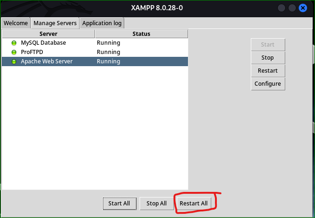
Task: Select the MySQL Database row
Action: [x=95, y=43]
